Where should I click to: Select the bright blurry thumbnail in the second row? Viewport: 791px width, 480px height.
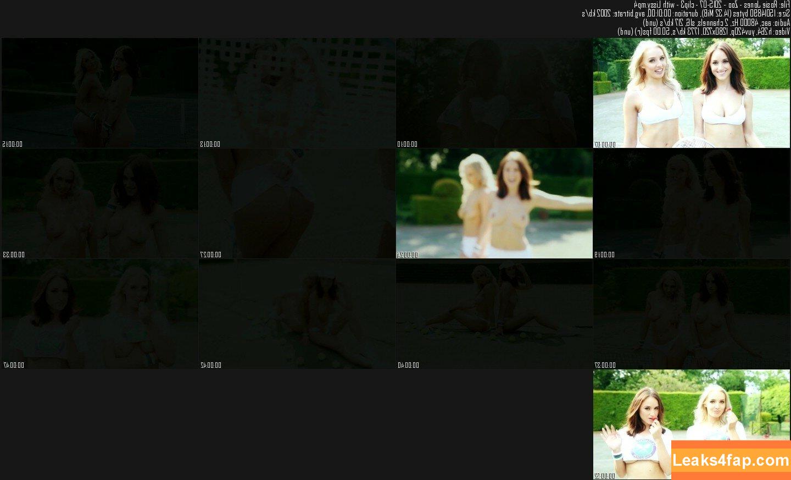(x=494, y=203)
